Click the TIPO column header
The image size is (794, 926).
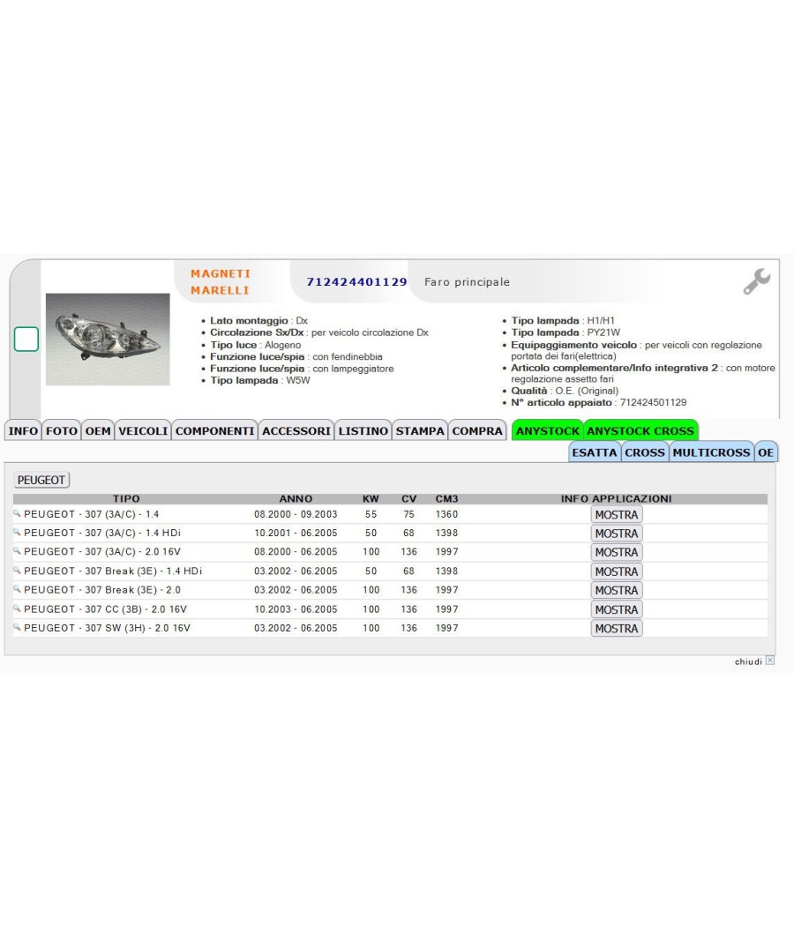point(126,498)
